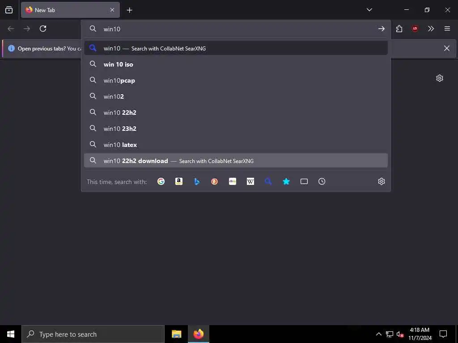Image resolution: width=458 pixels, height=343 pixels.
Task: Click the Firefox taskbar icon
Action: (198, 334)
